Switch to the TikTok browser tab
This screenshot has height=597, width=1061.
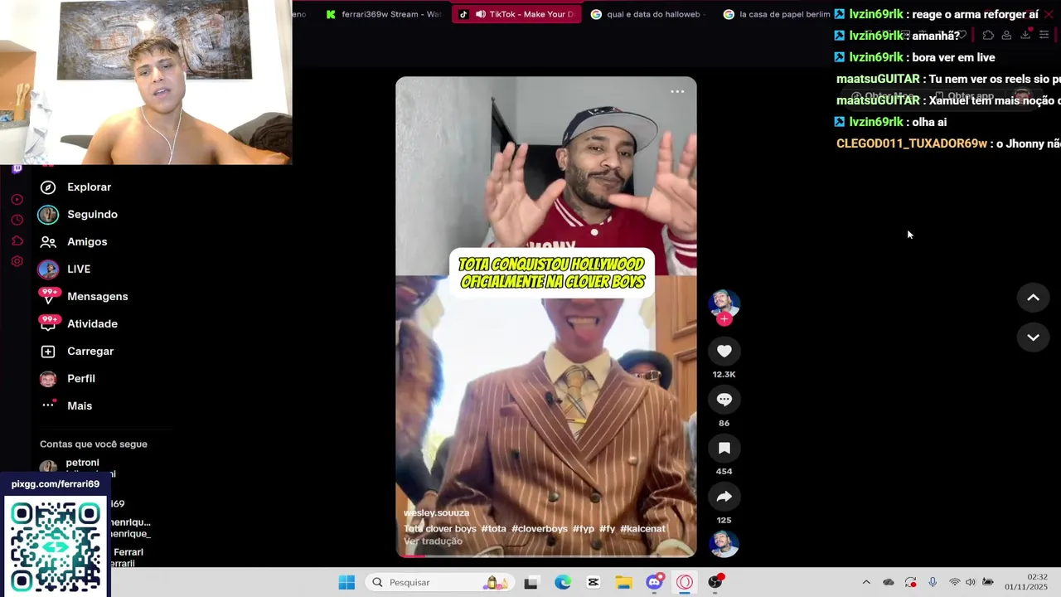pos(516,14)
